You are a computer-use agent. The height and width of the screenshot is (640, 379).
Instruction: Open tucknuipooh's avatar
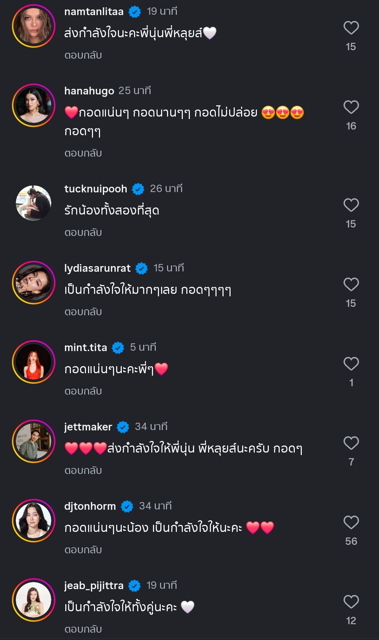(34, 203)
